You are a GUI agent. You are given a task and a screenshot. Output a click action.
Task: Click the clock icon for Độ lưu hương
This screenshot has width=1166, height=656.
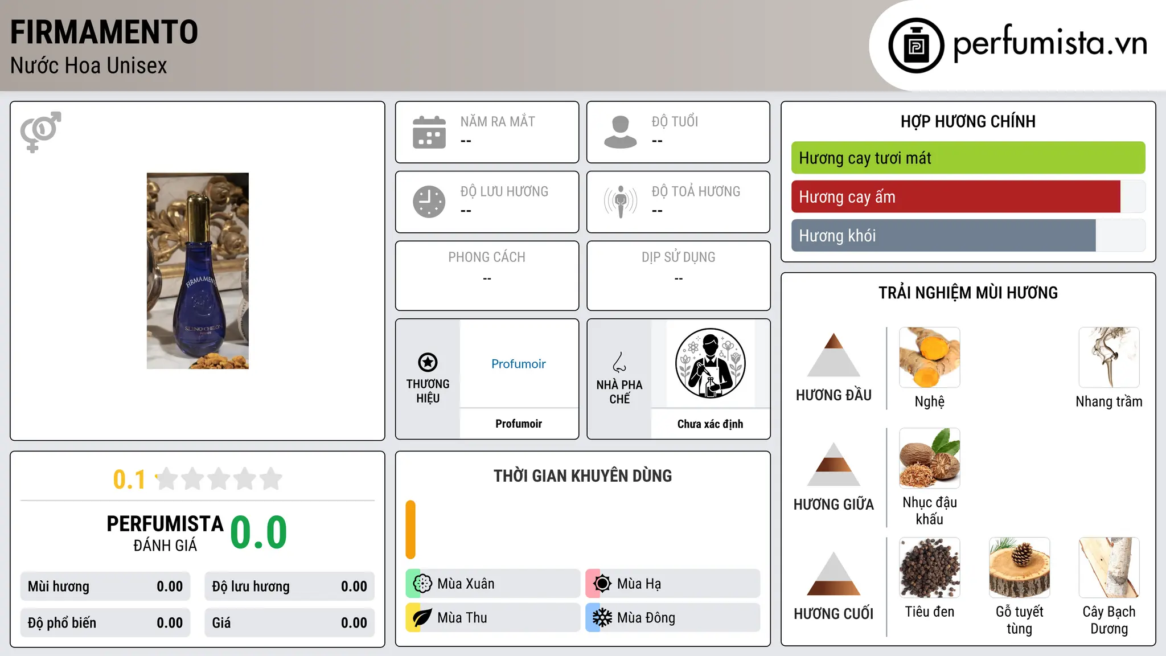(429, 202)
